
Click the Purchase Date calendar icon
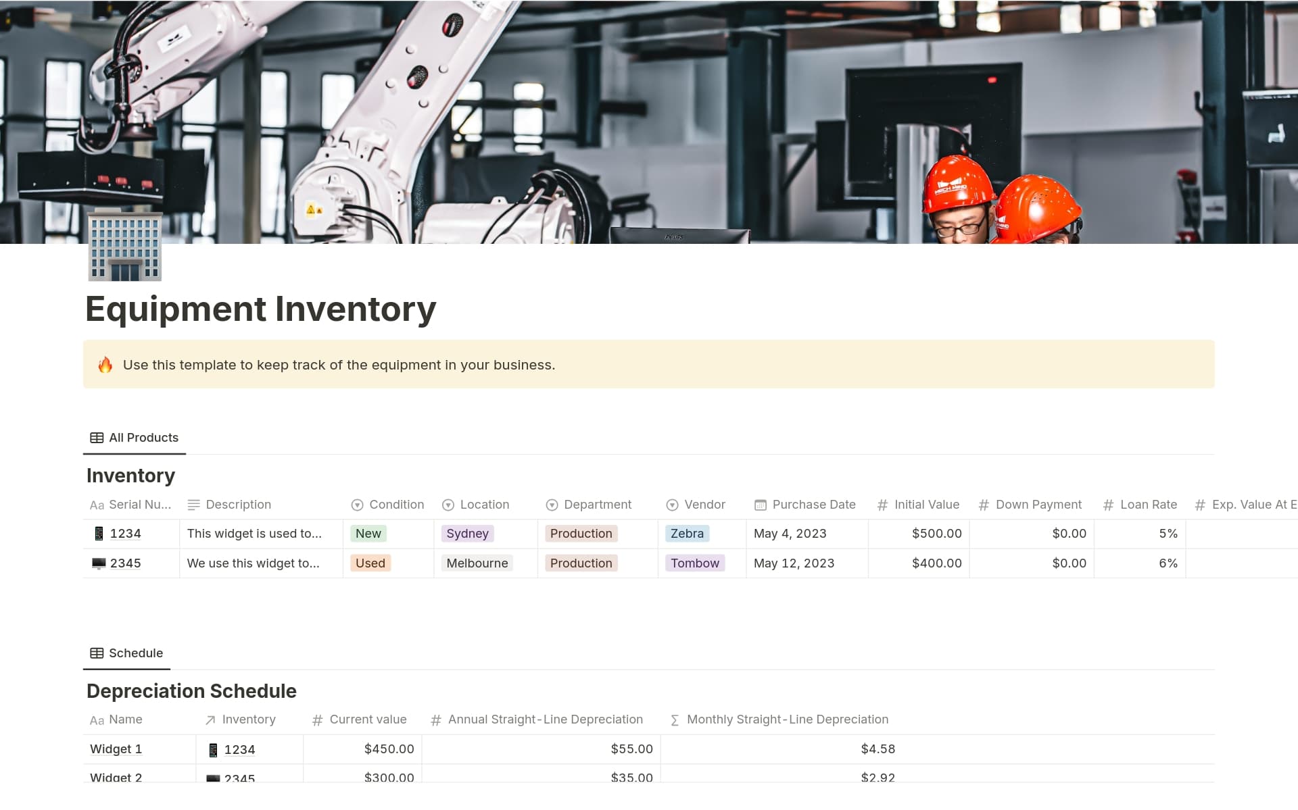761,505
